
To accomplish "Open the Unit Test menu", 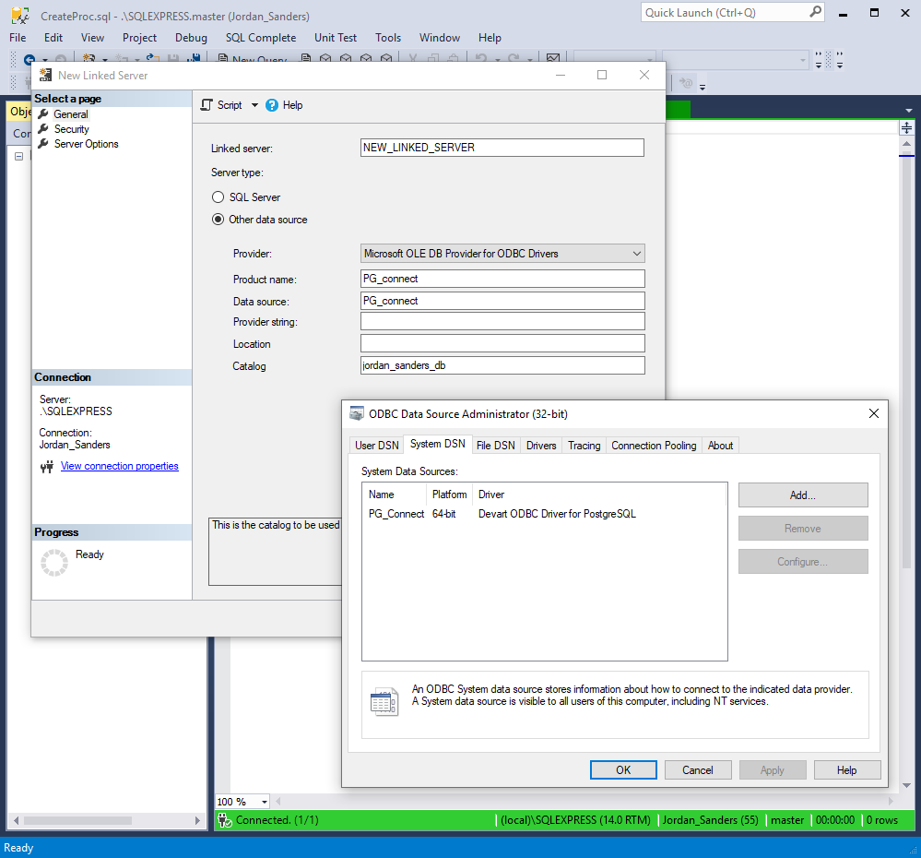I will tap(336, 38).
